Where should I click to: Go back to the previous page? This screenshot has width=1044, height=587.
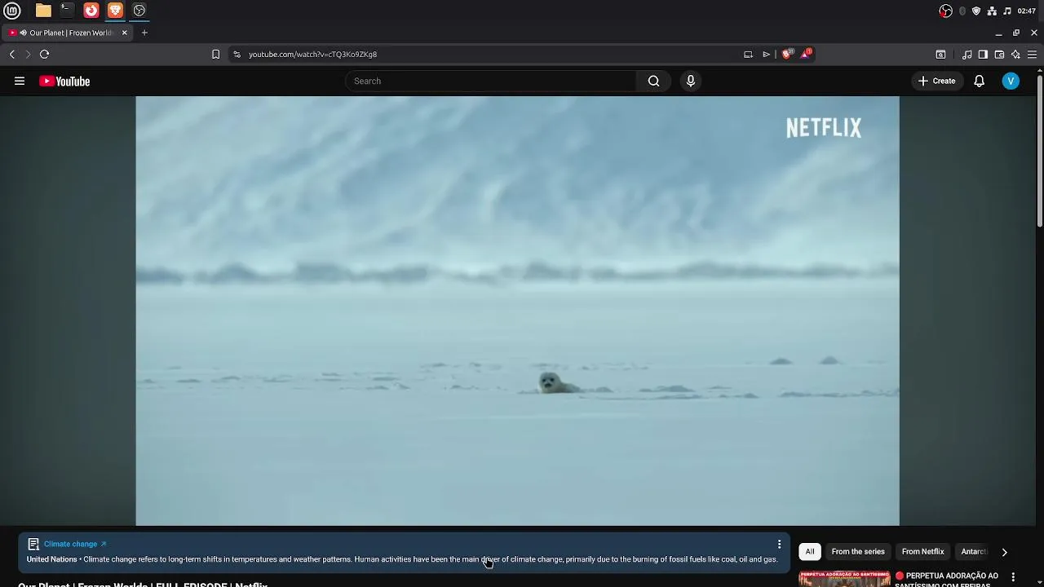click(x=11, y=55)
